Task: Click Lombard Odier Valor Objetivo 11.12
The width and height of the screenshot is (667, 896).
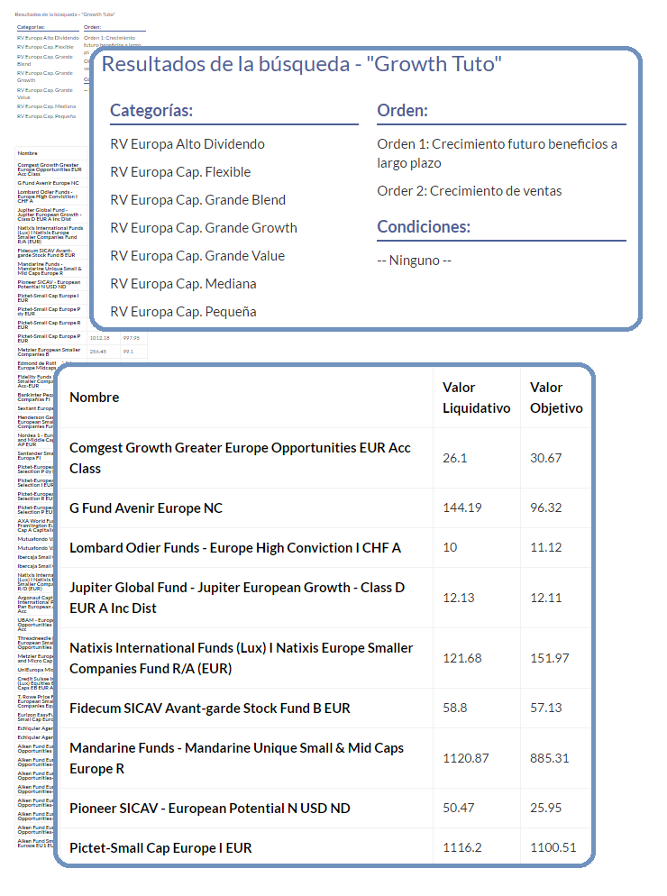Action: [546, 547]
